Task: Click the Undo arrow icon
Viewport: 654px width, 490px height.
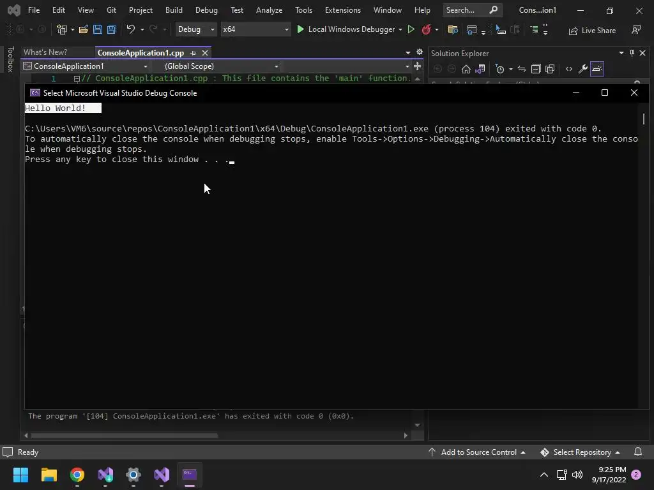Action: [x=130, y=29]
